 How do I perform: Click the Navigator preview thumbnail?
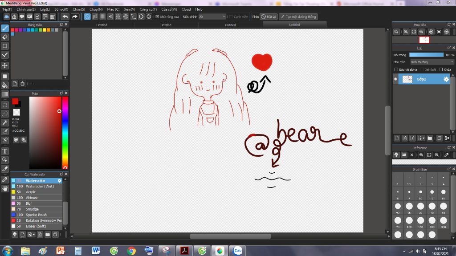tap(424, 40)
